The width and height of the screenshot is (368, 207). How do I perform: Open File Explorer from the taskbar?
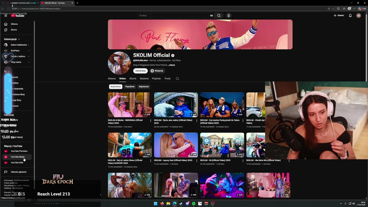coord(168,204)
